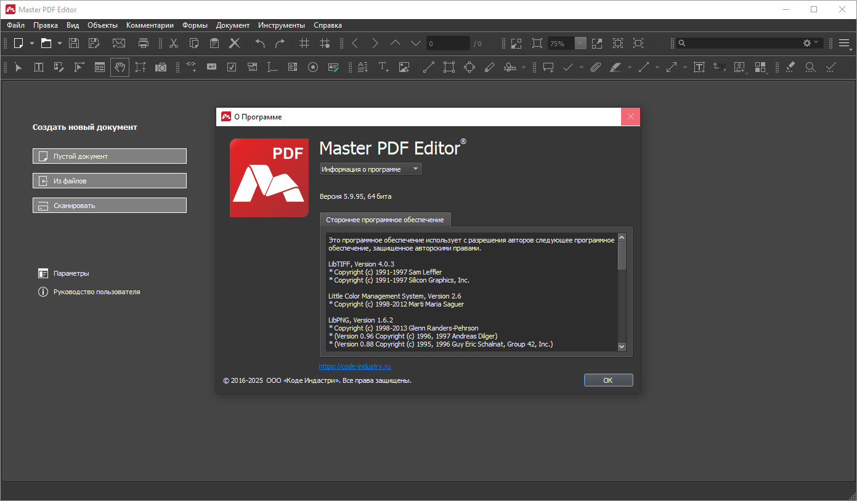Click the 'Из файлов' button
Screen dimensions: 857x501
(110, 181)
